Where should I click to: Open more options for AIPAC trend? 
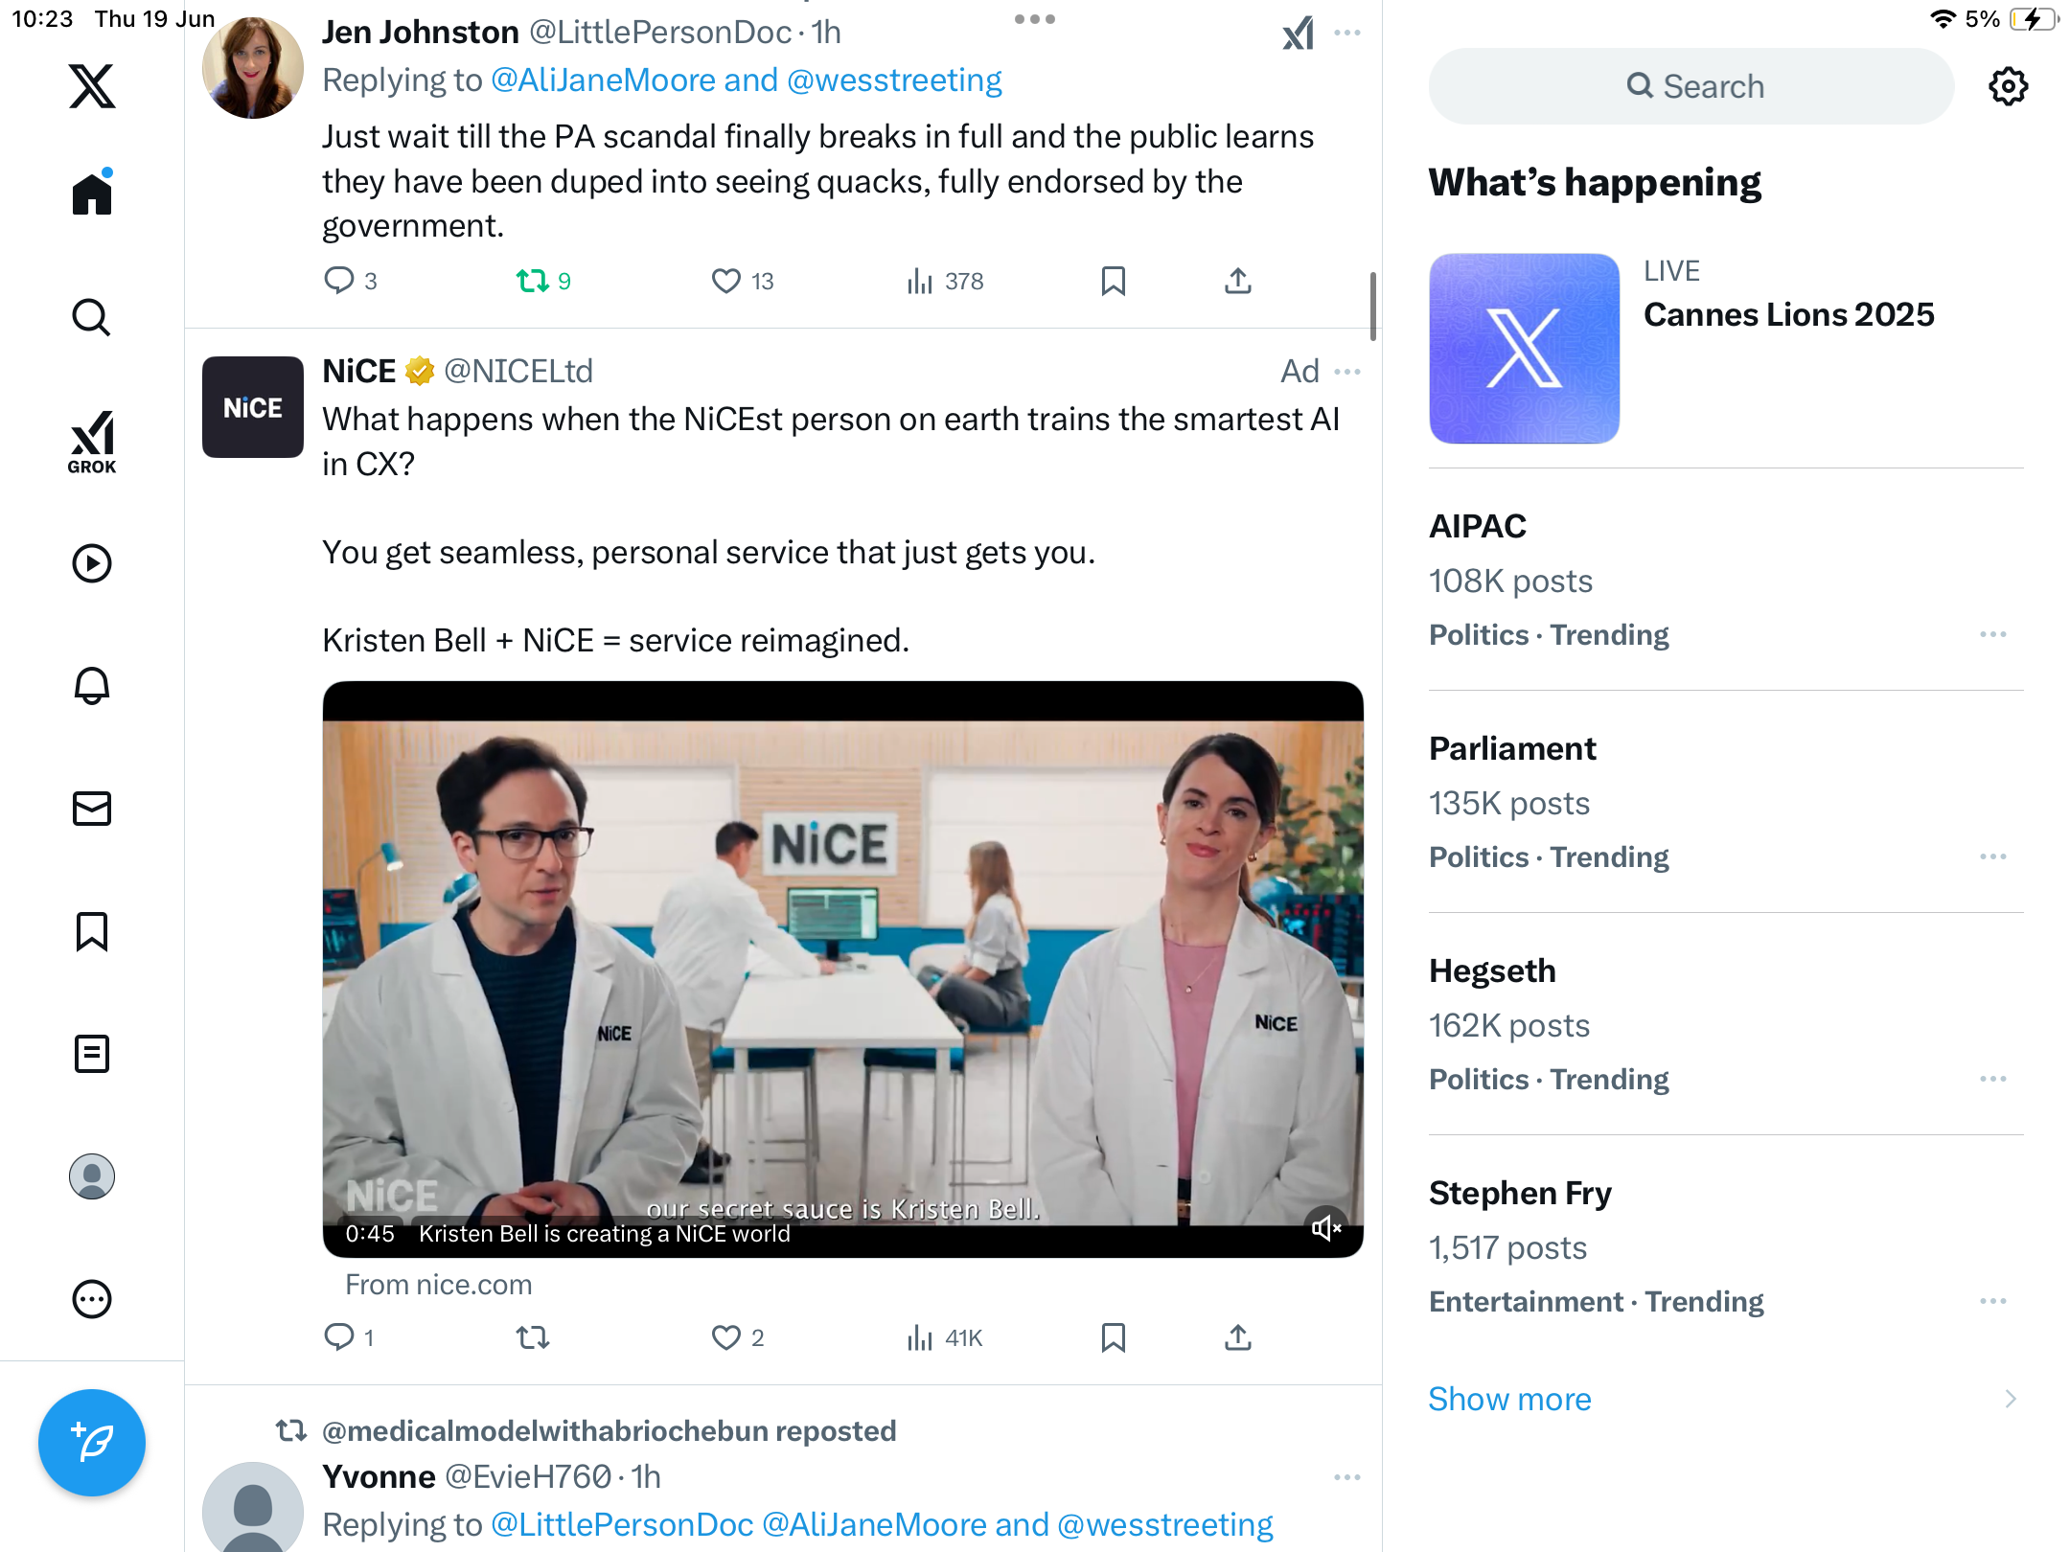pos(1992,634)
